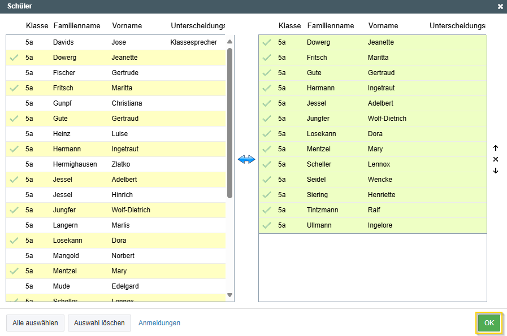
Task: Remove selected student with X icon
Action: (x=496, y=159)
